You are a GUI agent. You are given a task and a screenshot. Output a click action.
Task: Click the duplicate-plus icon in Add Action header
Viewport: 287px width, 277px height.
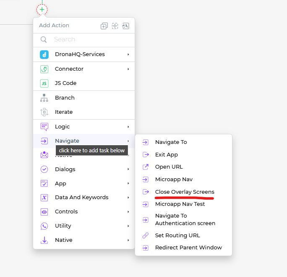pyautogui.click(x=104, y=26)
